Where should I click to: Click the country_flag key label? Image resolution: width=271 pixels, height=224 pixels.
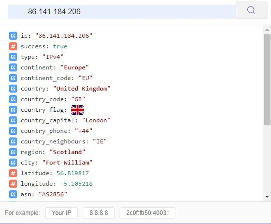[44, 110]
